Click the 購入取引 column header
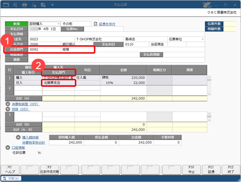Image resolution: width=241 pixels, height=182 pixels. (x=28, y=72)
